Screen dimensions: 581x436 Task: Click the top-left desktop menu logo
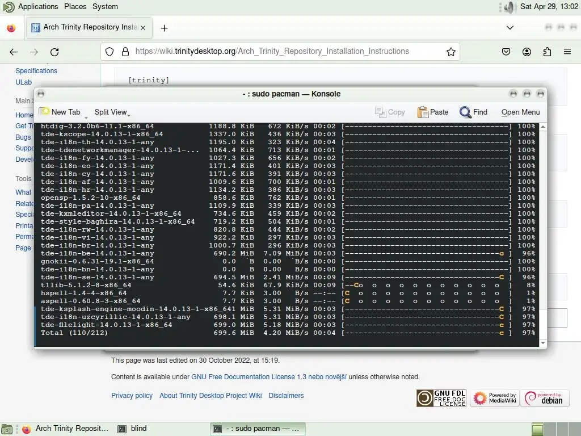click(x=8, y=7)
